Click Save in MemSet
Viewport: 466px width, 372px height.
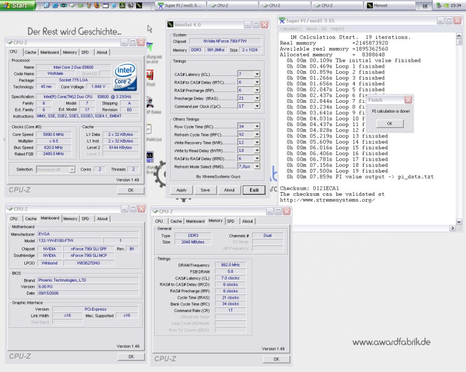(205, 190)
